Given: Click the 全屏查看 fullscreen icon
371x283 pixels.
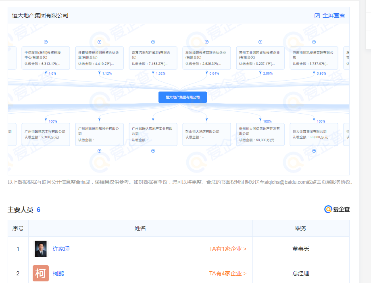Looking at the screenshot, I should tap(317, 15).
